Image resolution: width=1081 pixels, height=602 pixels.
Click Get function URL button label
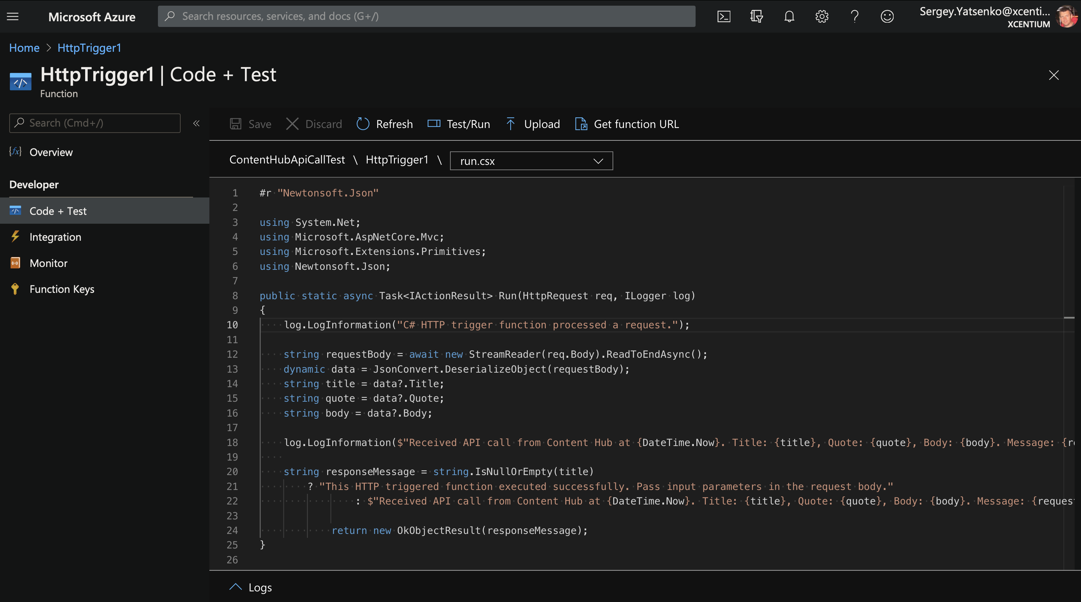click(x=636, y=124)
